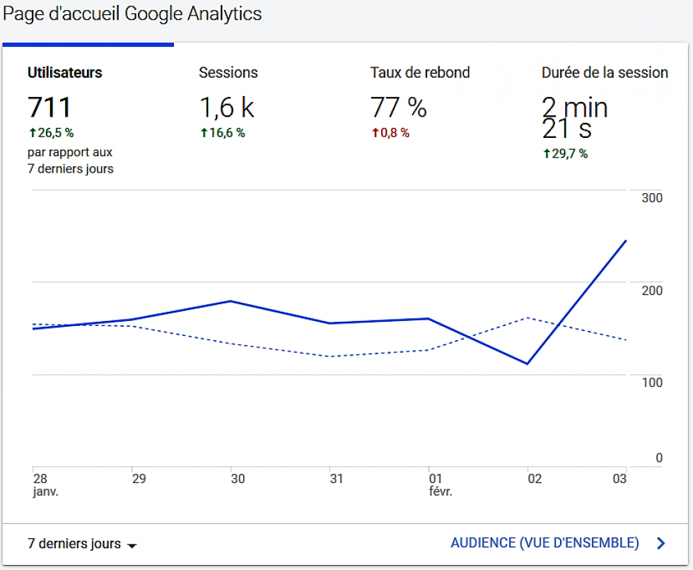The image size is (693, 570).
Task: Click the 'Page d'accueil Google Analytics' title
Action: coord(132,13)
